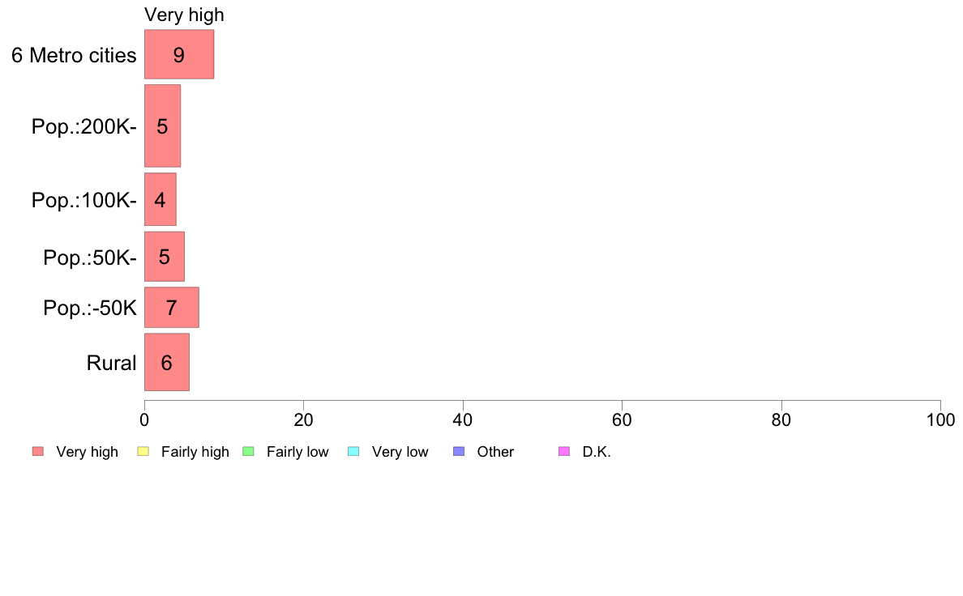Viewport: 963px width, 596px height.
Task: Click the Very low cyan legend swatch
Action: (x=353, y=452)
